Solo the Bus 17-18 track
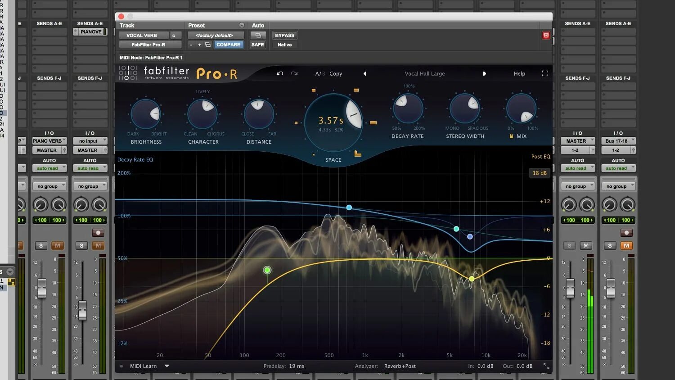 coord(610,245)
